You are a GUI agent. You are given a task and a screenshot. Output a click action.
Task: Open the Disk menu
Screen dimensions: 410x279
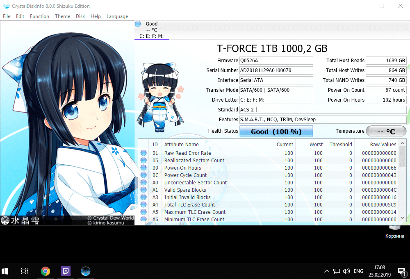80,16
